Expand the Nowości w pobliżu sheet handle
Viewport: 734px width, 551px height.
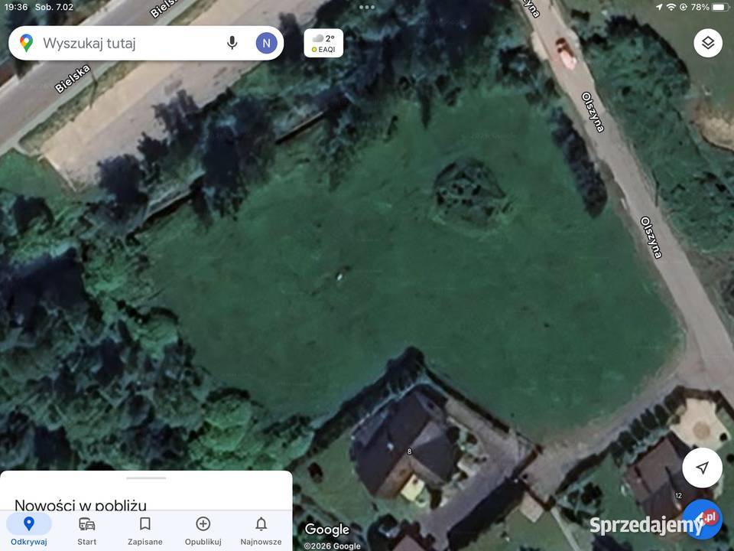click(146, 478)
